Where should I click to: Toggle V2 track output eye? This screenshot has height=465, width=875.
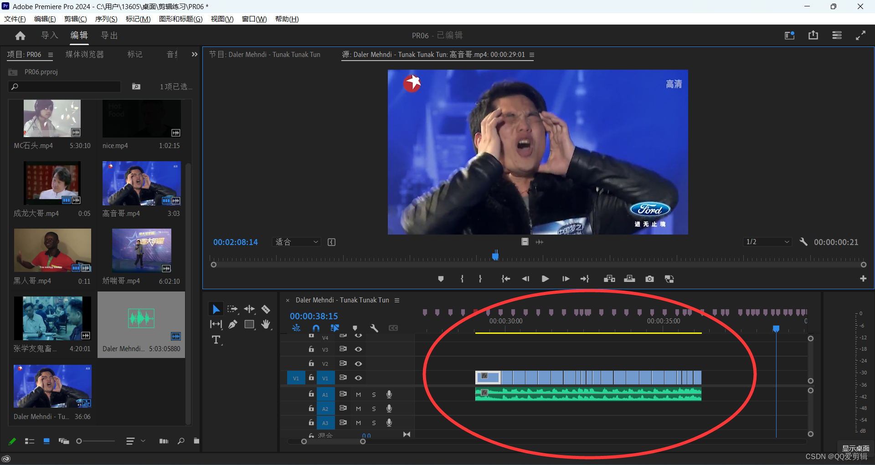[x=359, y=363]
